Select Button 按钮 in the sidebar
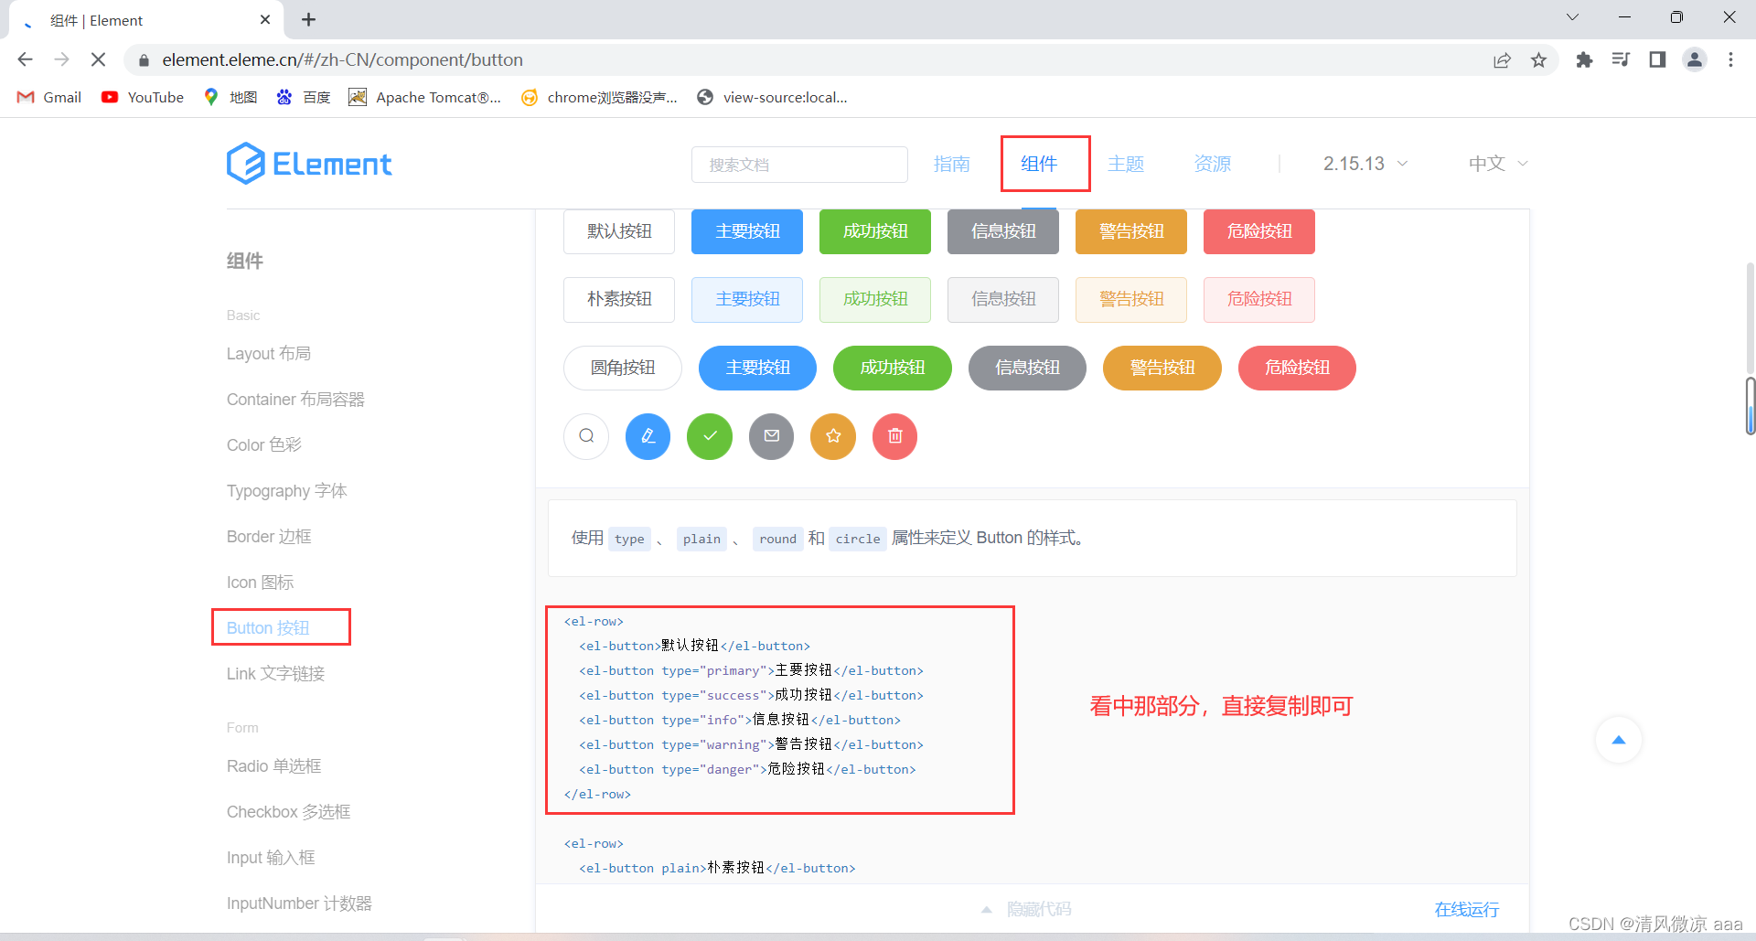Image resolution: width=1756 pixels, height=941 pixels. coord(268,628)
